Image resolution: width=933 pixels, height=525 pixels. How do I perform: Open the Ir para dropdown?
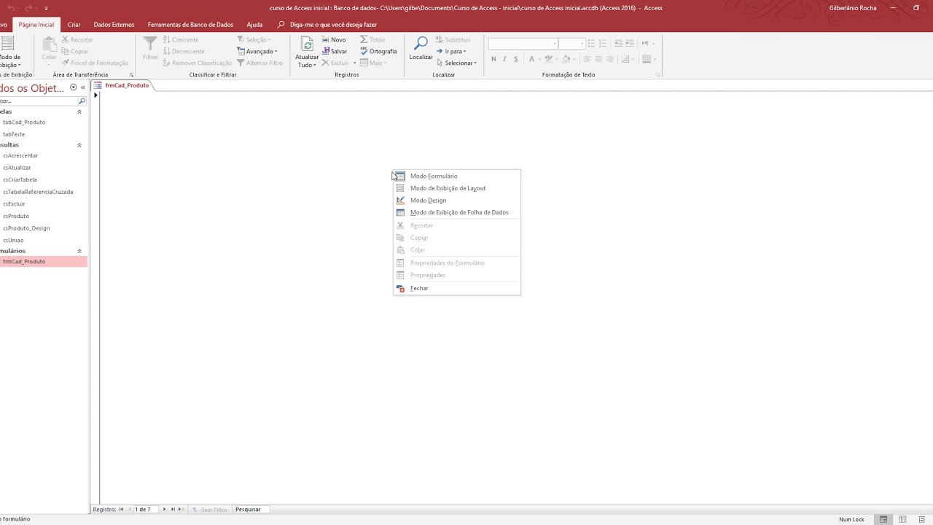(451, 52)
